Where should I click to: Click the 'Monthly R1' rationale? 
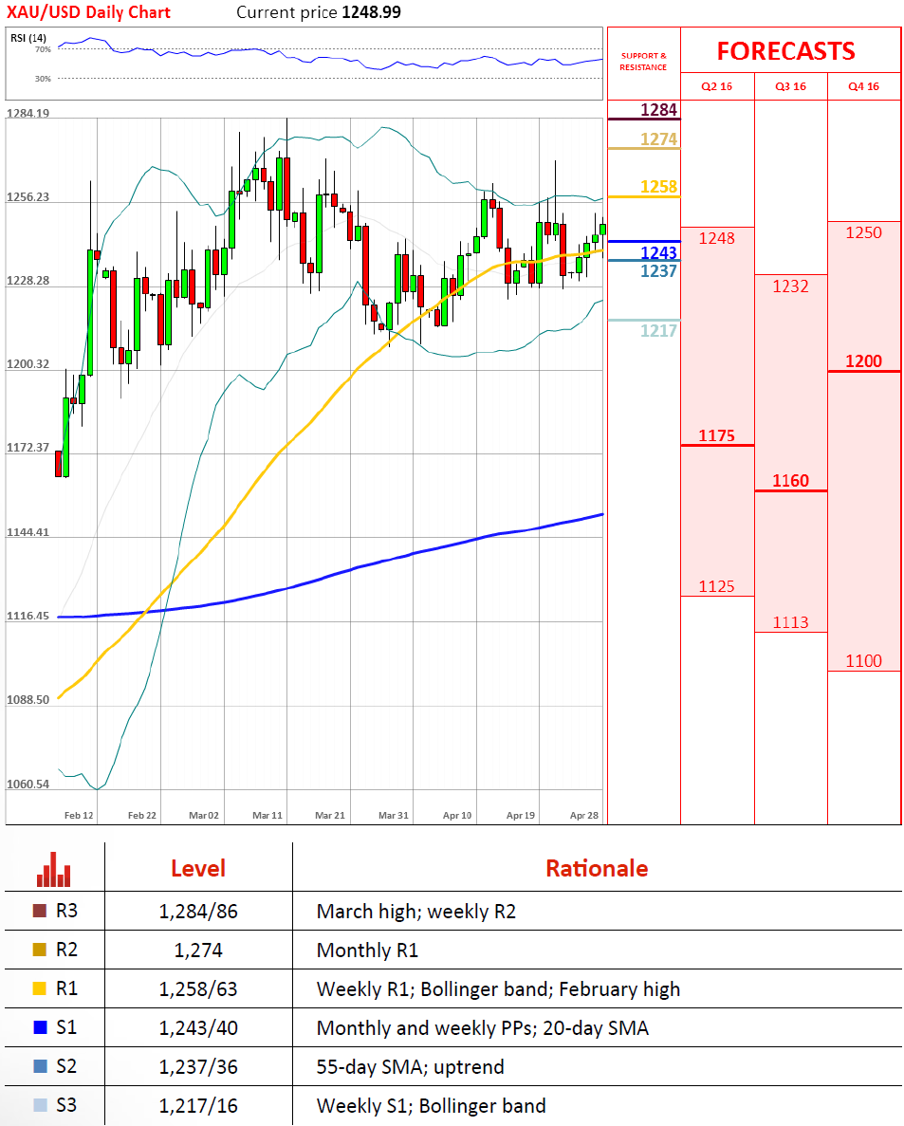coord(368,951)
